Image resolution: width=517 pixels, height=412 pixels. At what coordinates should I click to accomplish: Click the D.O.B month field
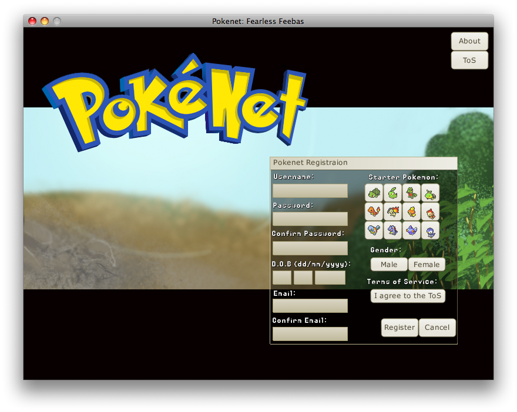303,277
